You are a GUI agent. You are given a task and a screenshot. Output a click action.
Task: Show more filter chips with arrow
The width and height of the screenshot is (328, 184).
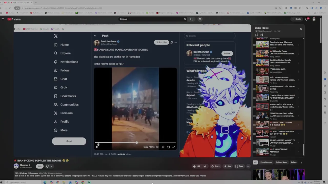pos(301,162)
